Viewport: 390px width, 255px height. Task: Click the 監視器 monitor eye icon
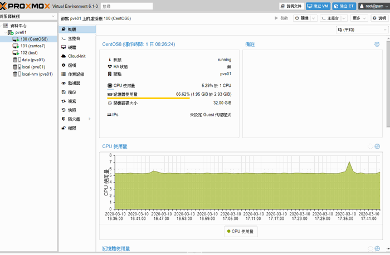click(x=64, y=83)
